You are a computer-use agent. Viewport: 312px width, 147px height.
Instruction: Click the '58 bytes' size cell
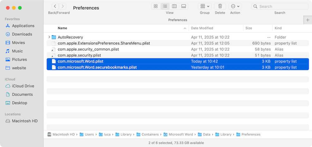pyautogui.click(x=263, y=49)
